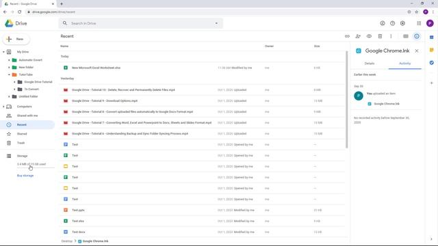Screen dimensions: 438x246
Task: Click the Share add-person icon
Action: click(x=358, y=36)
